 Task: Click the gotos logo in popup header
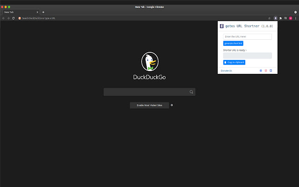coord(221,26)
